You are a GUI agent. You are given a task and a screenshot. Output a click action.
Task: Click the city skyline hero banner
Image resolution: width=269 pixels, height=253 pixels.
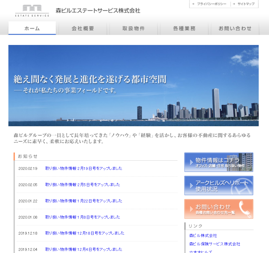133,86
